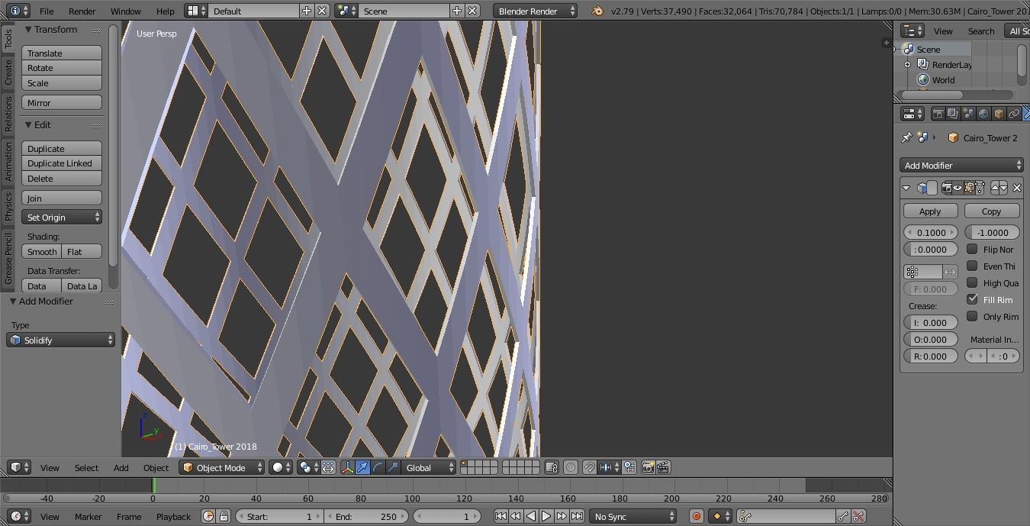Toggle snap during transform magnet icon
This screenshot has width=1030, height=526.
pyautogui.click(x=590, y=467)
